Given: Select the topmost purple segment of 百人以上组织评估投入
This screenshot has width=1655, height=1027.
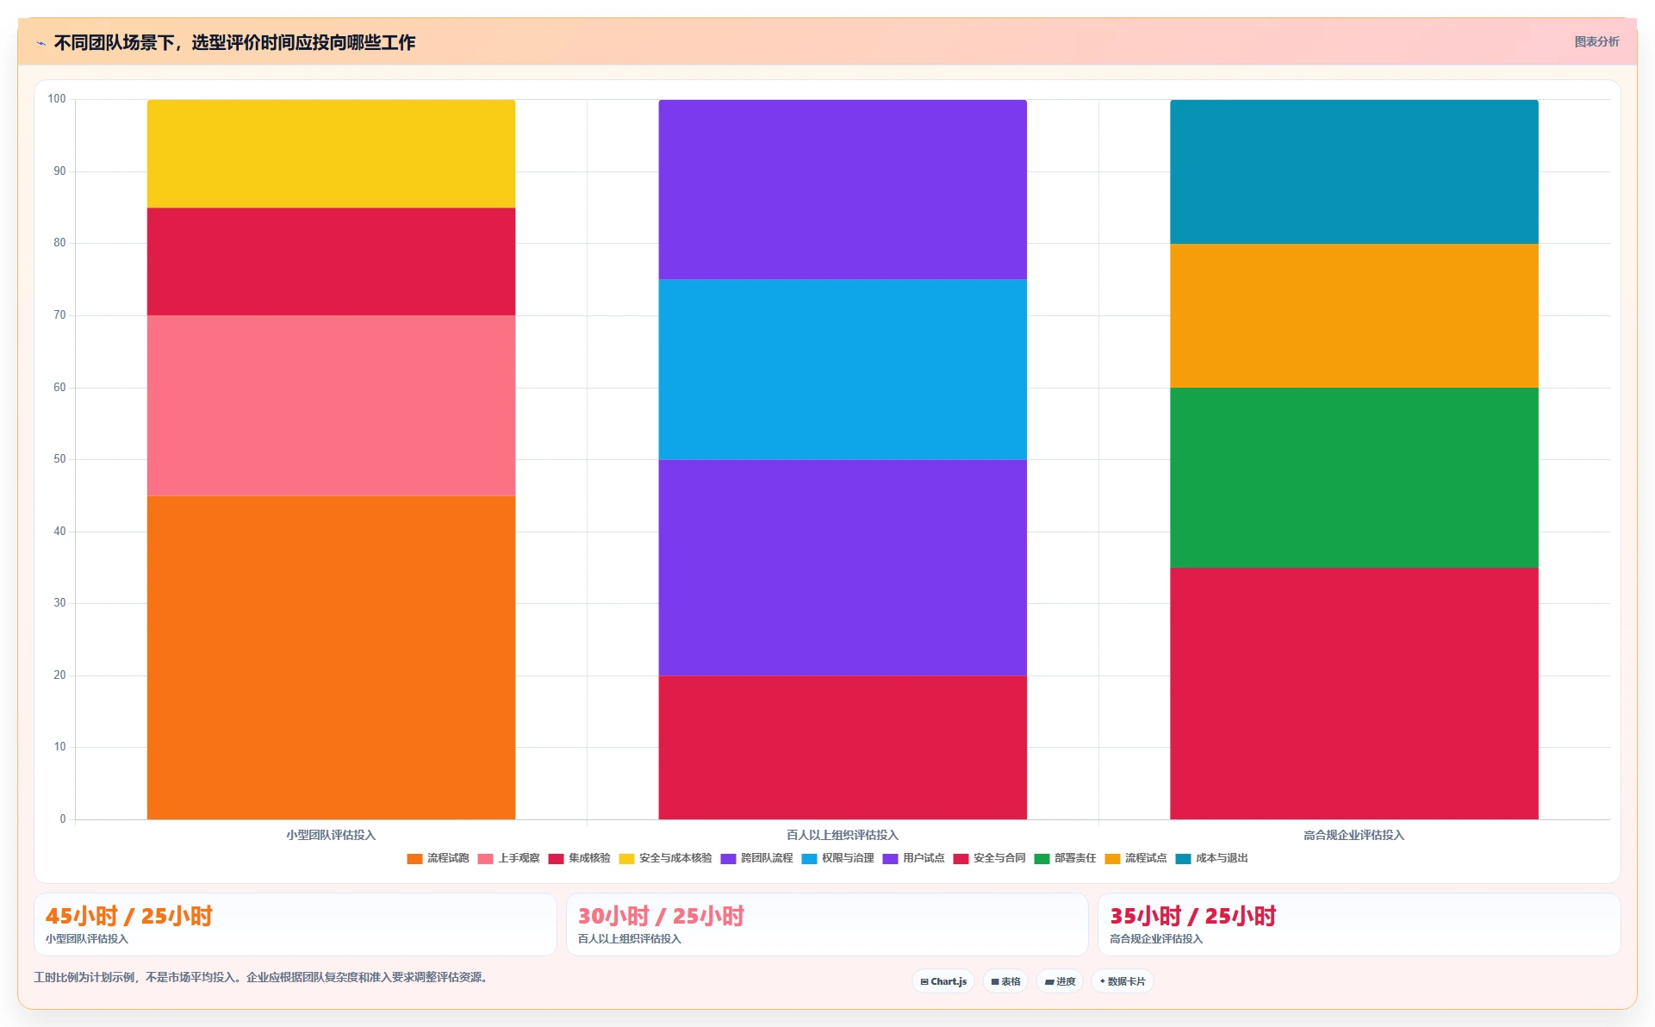Looking at the screenshot, I should 843,190.
